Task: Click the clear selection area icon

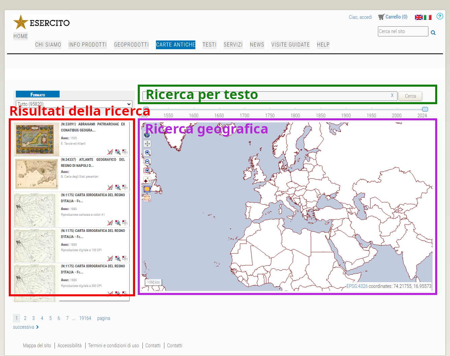Action: click(147, 198)
